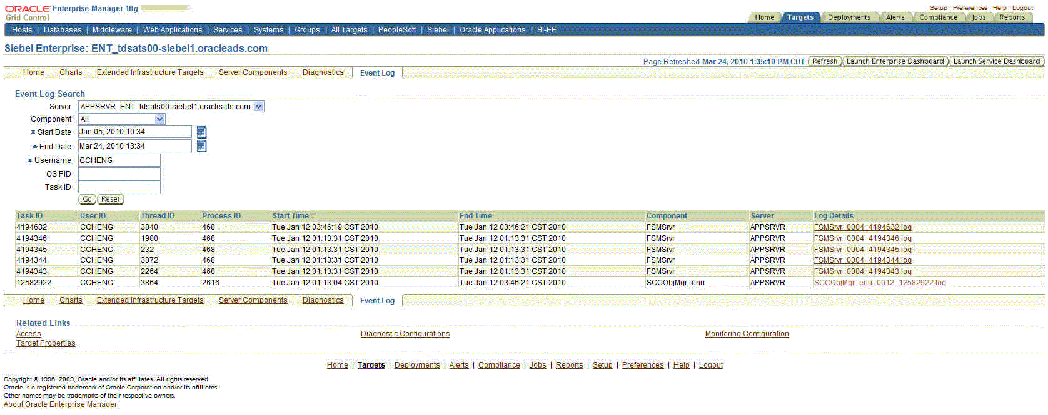
Task: Click the Refresh button
Action: tap(825, 61)
